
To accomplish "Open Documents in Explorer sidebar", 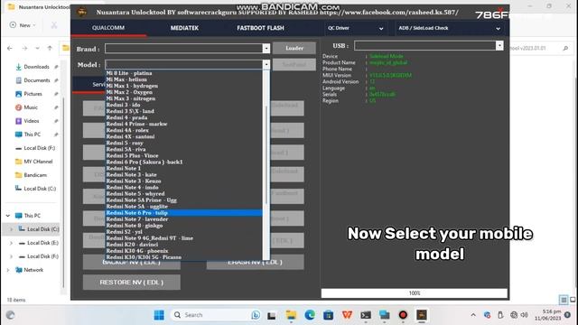I will click(x=36, y=80).
